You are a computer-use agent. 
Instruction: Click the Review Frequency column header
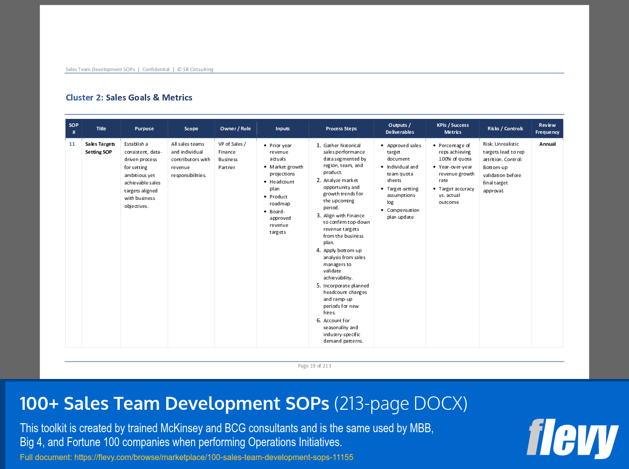click(547, 128)
